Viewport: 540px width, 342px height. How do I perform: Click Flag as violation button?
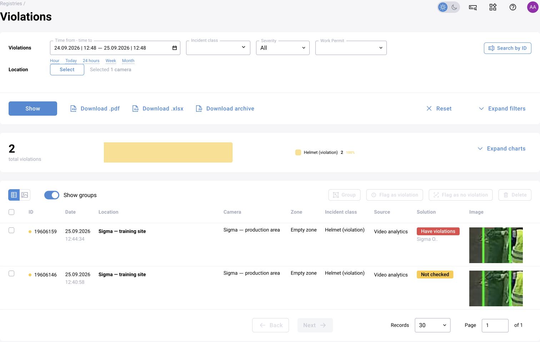395,195
